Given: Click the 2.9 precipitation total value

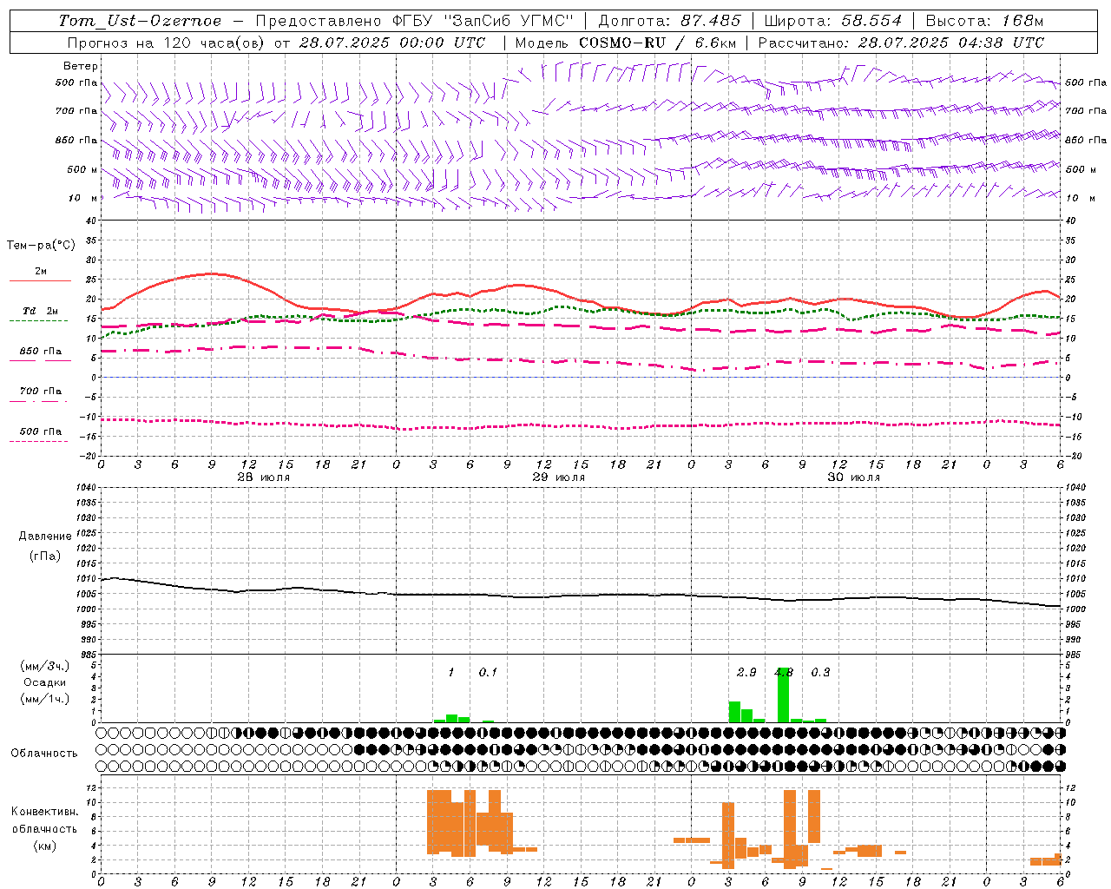Looking at the screenshot, I should point(746,673).
